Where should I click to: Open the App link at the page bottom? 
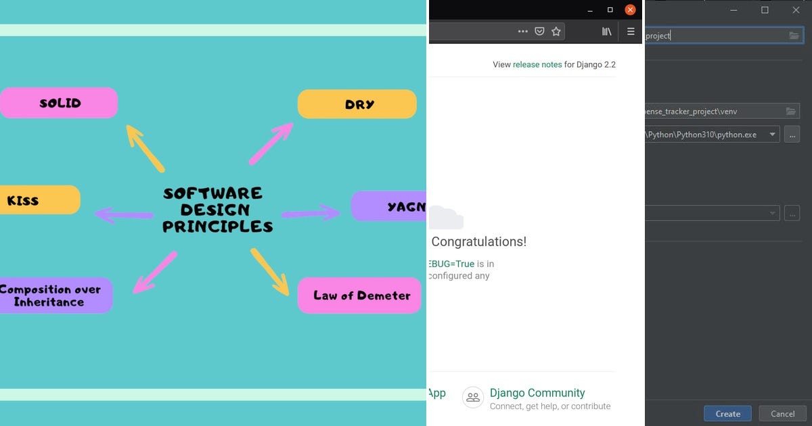438,393
